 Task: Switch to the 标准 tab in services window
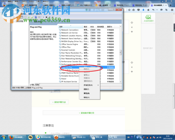pos(37,85)
